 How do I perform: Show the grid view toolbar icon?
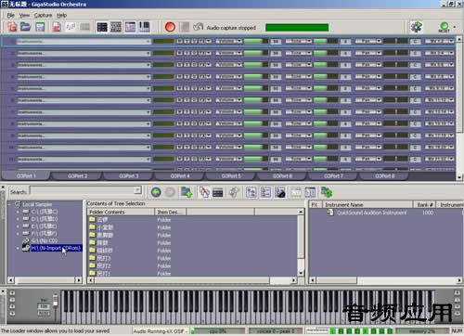click(116, 27)
